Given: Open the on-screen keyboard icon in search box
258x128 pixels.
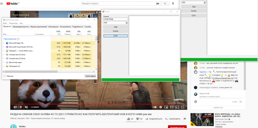Looking at the screenshot, I should click(158, 4).
